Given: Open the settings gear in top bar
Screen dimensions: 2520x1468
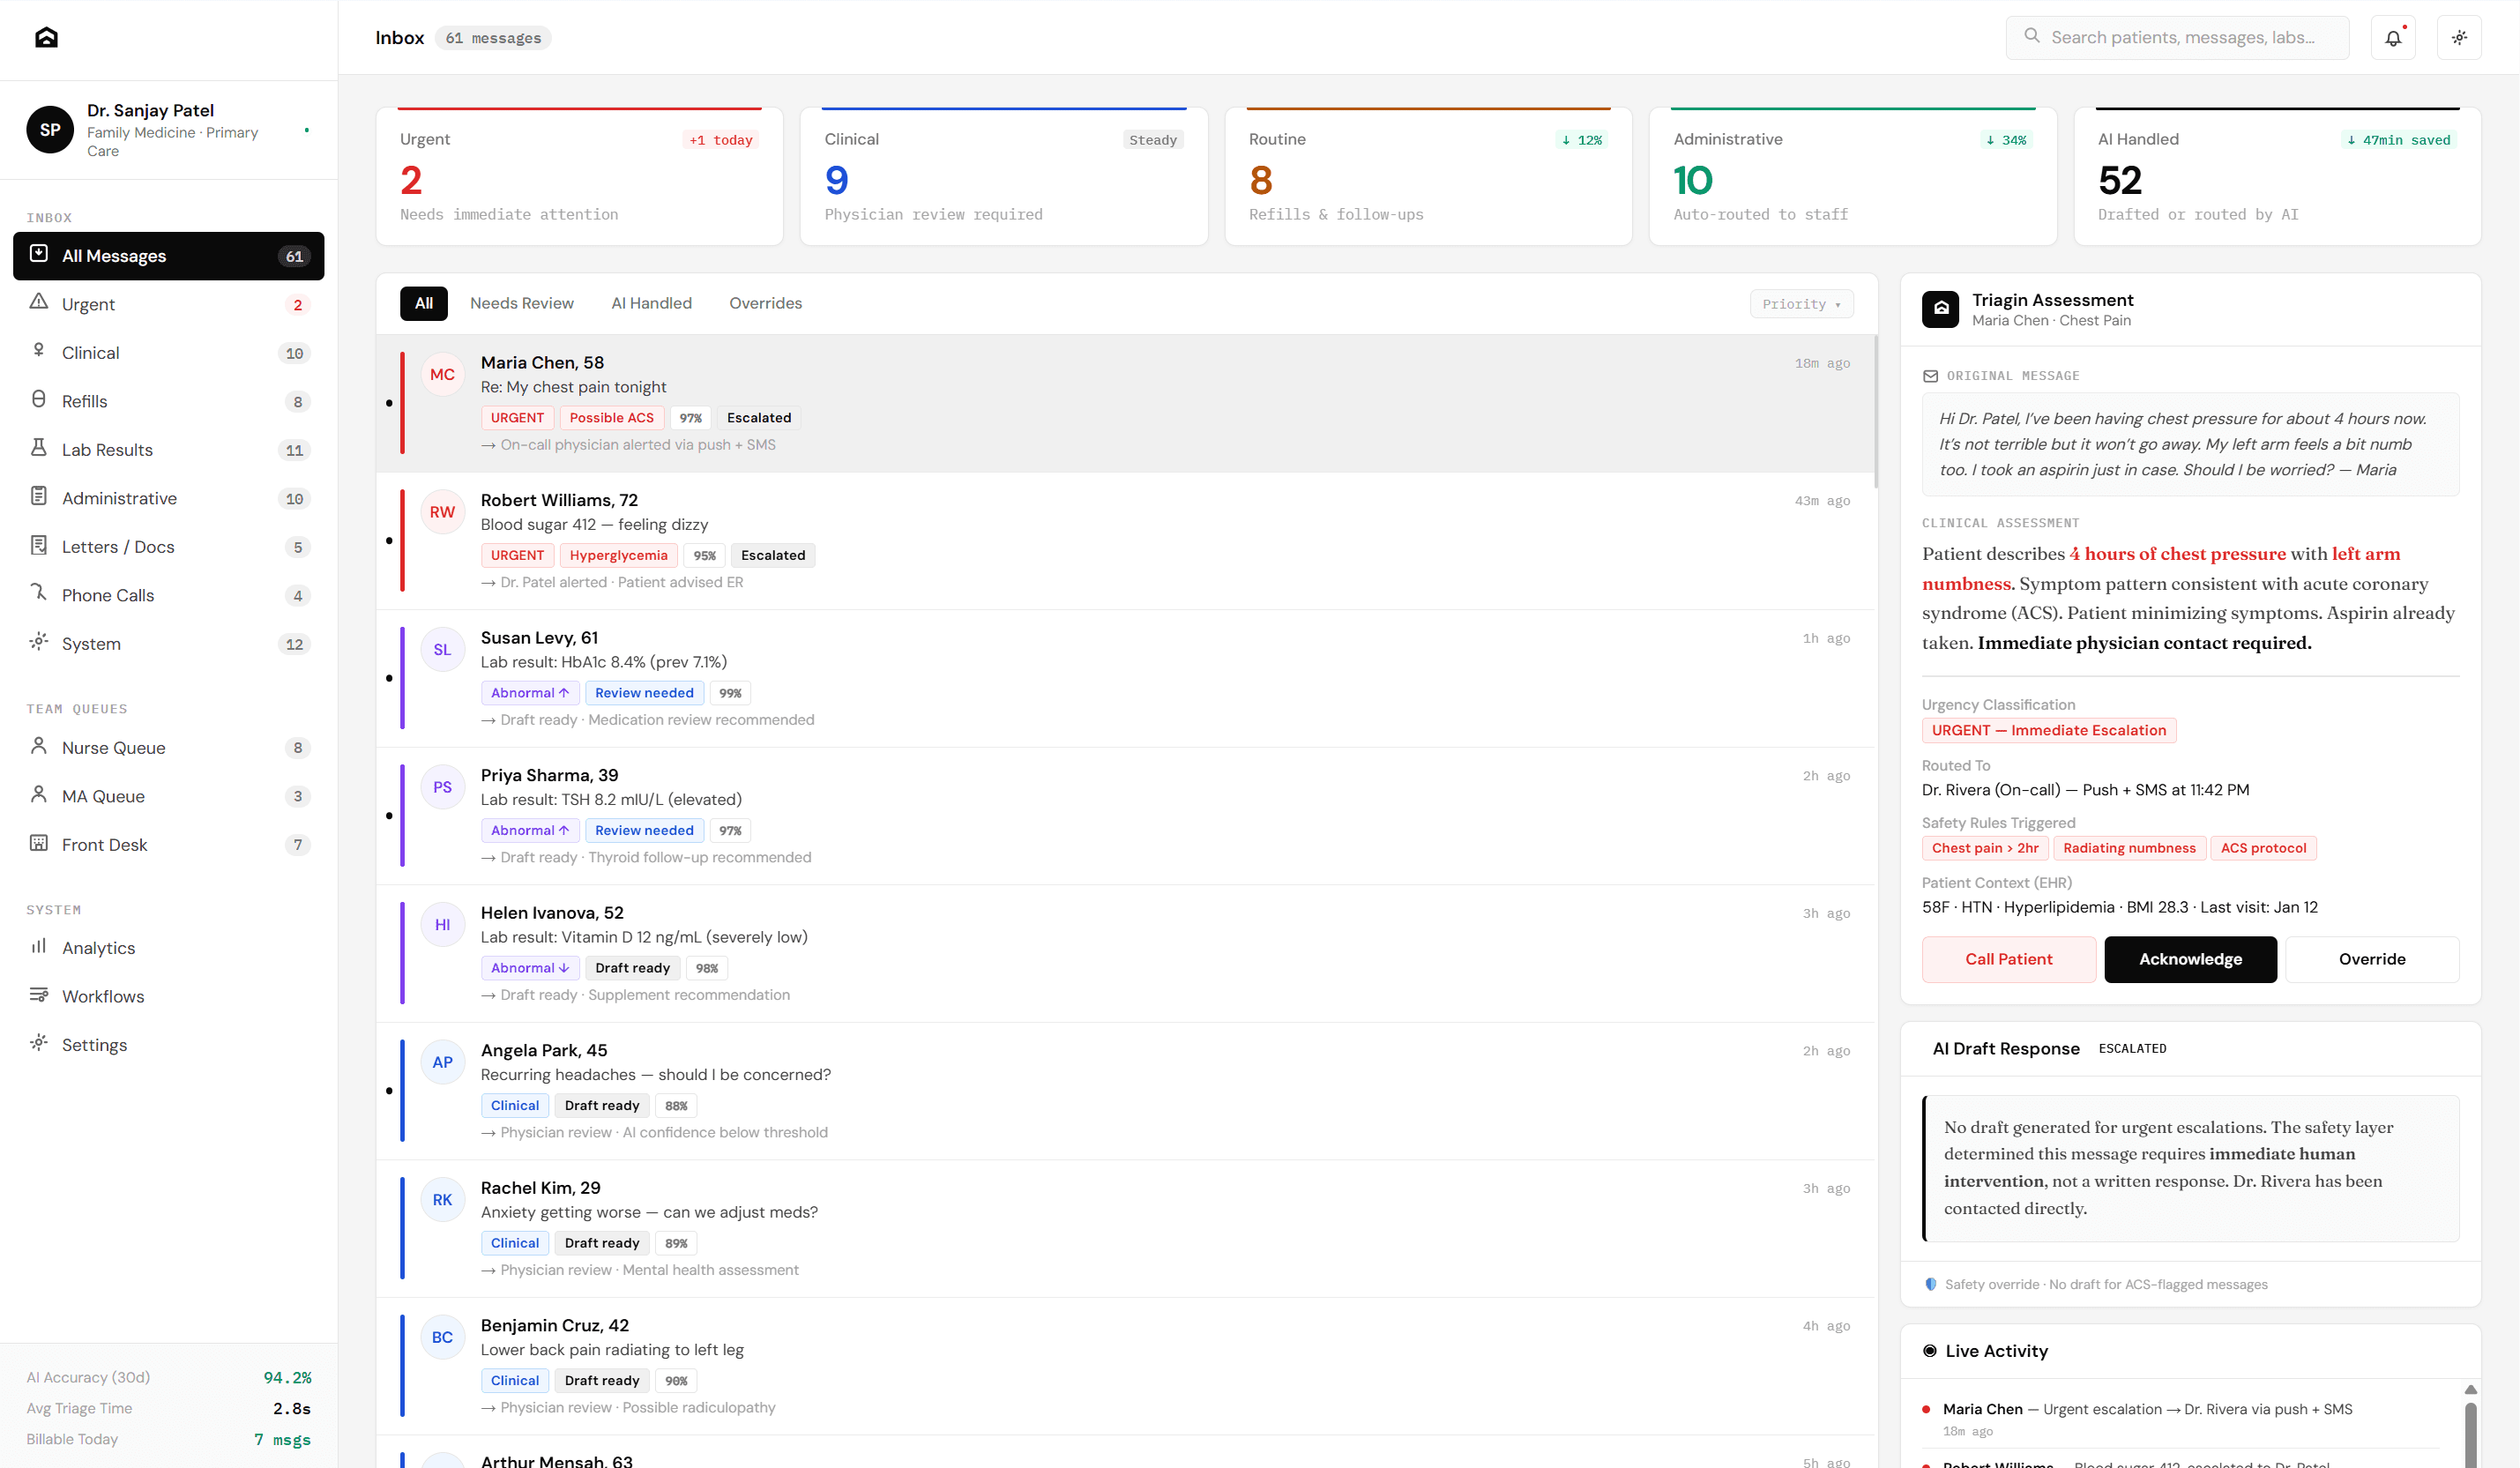Looking at the screenshot, I should click(x=2459, y=38).
